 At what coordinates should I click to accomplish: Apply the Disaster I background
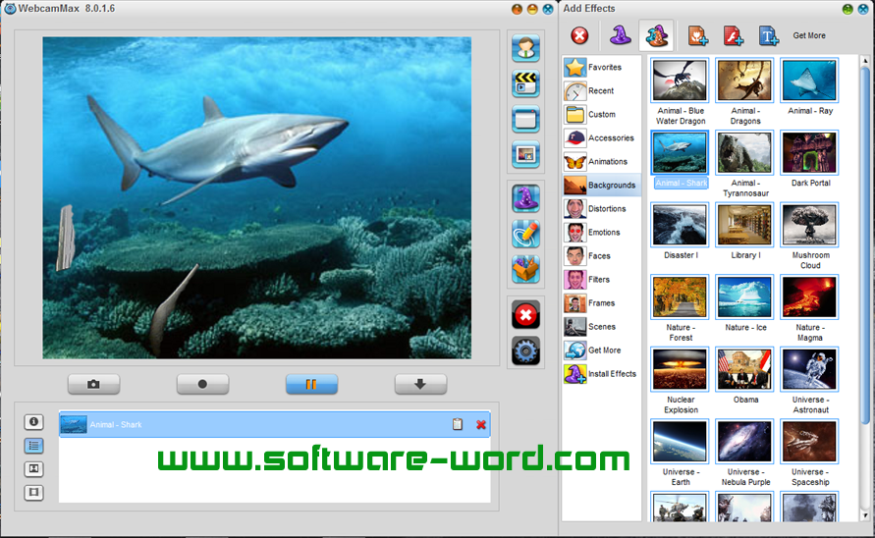coord(680,225)
